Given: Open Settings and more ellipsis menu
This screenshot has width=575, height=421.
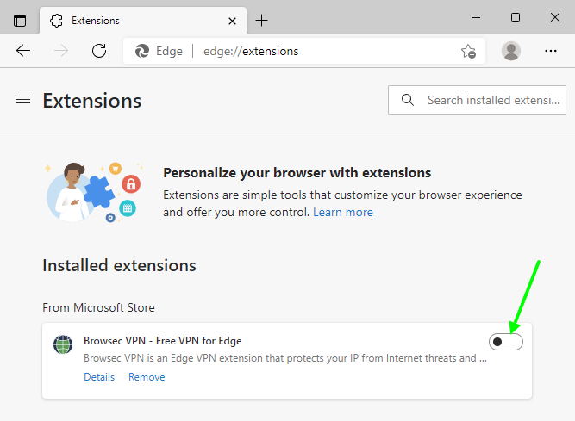Looking at the screenshot, I should [551, 51].
